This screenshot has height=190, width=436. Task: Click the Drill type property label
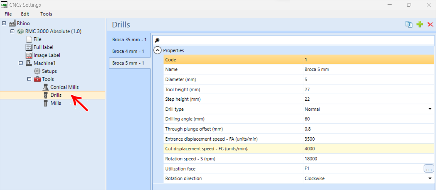[174, 109]
